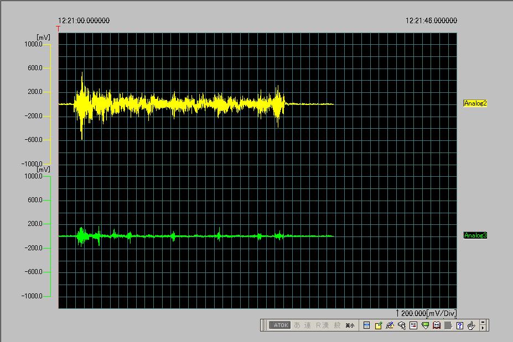Click the ATOK click palette cursor icon
Viewport: 513px width, 342px height.
coord(402,325)
